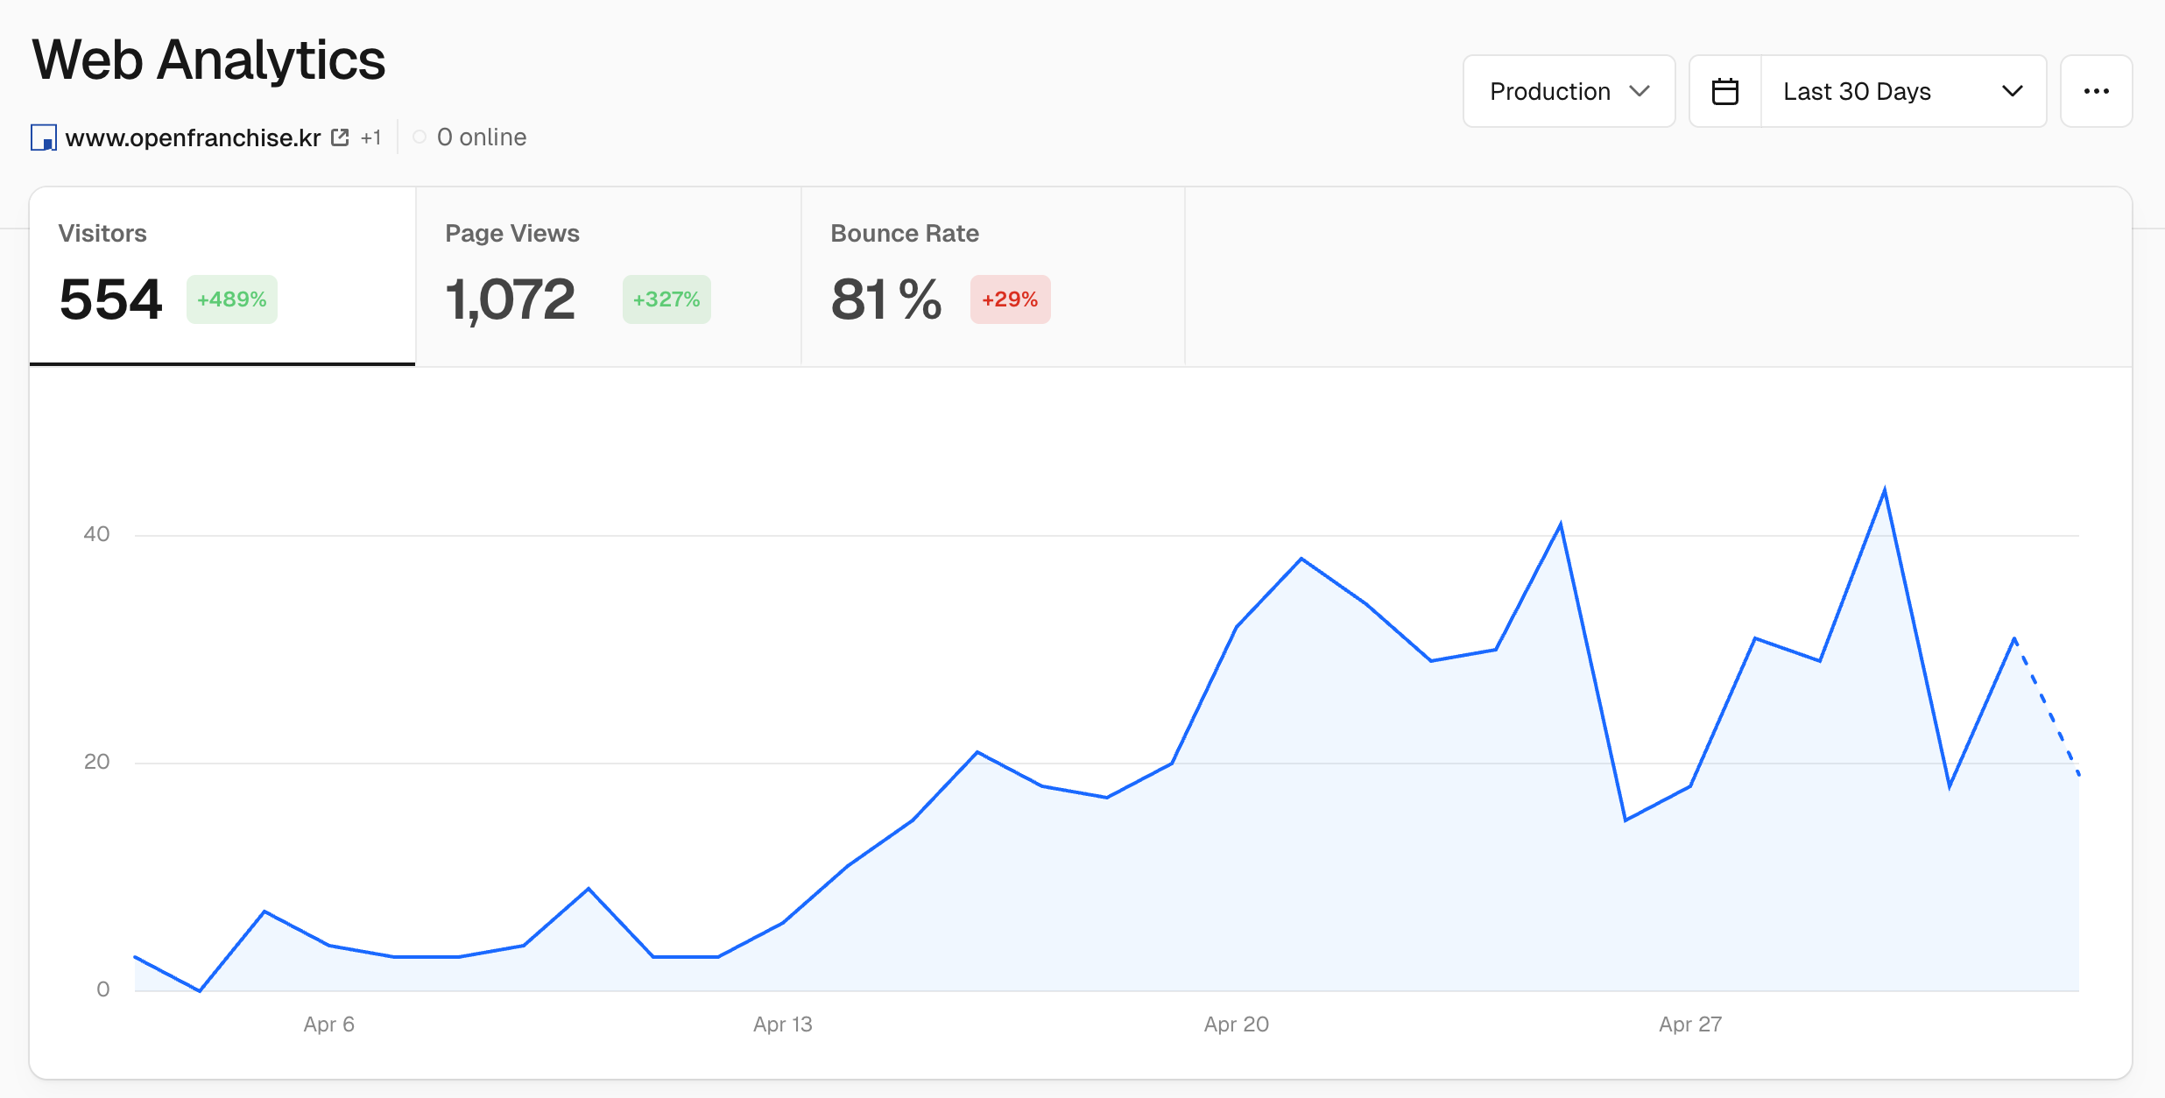Screen dimensions: 2165x1098
Task: Click the Last 30 Days chevron arrow
Action: click(x=2013, y=91)
